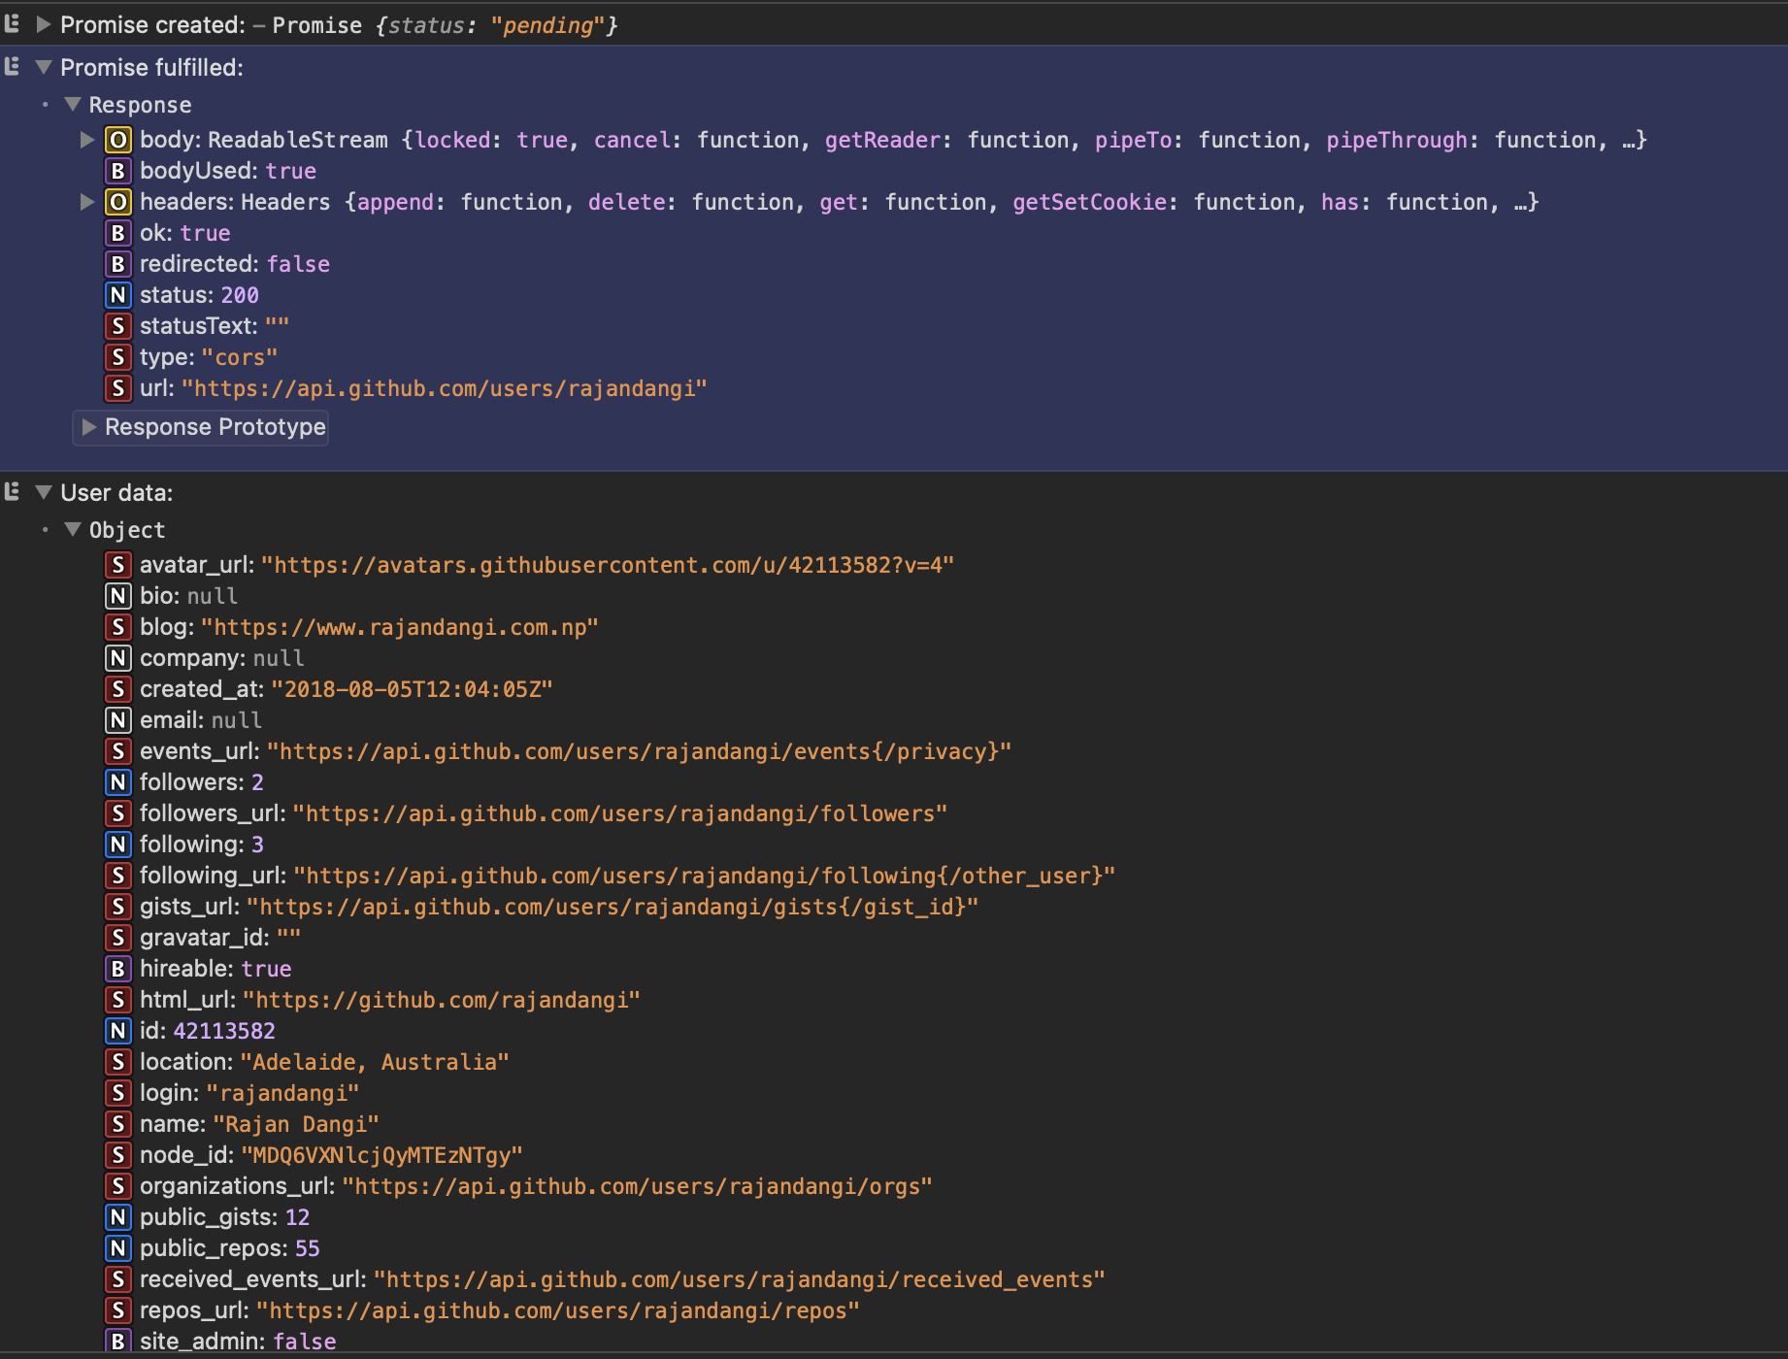Screen dimensions: 1788x1359
Task: Select the name value Rajan Dangi
Action: (296, 1124)
